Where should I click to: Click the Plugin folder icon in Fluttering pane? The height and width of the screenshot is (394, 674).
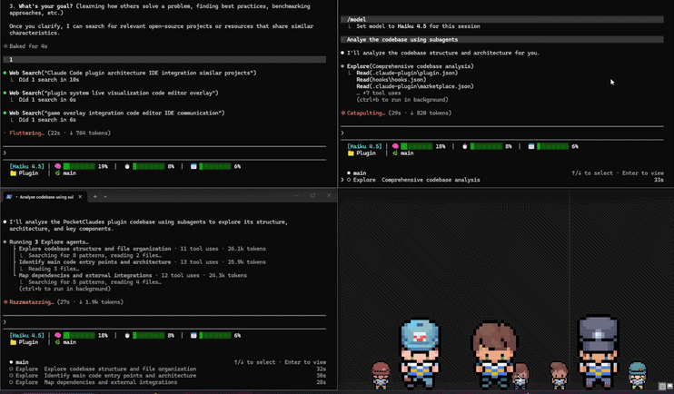(13, 173)
